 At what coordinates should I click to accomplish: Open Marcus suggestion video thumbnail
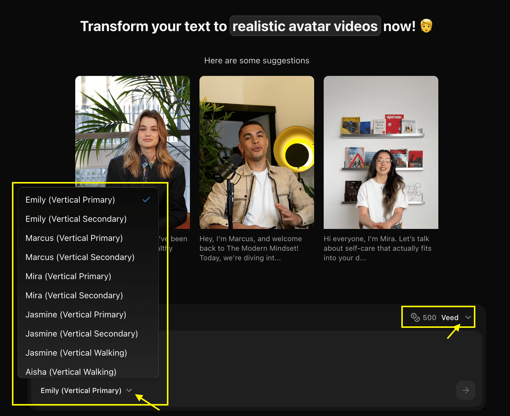pyautogui.click(x=257, y=152)
